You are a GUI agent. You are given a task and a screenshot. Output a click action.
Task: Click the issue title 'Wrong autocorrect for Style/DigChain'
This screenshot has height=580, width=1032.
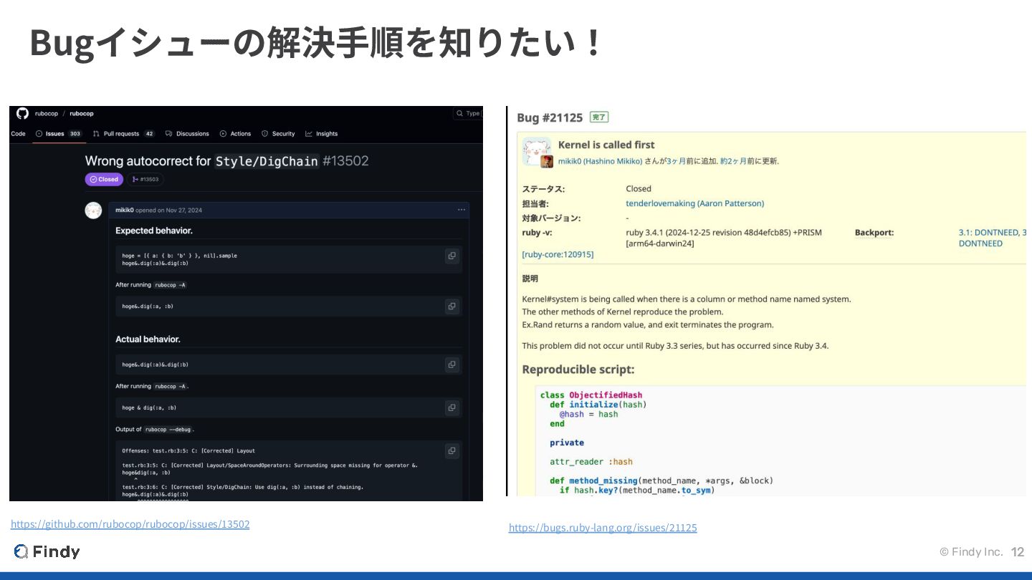point(201,161)
